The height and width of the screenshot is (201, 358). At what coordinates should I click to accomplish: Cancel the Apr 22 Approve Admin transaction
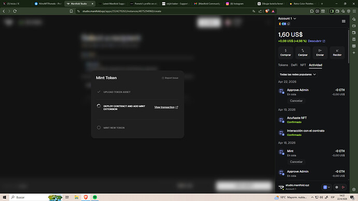click(x=296, y=101)
